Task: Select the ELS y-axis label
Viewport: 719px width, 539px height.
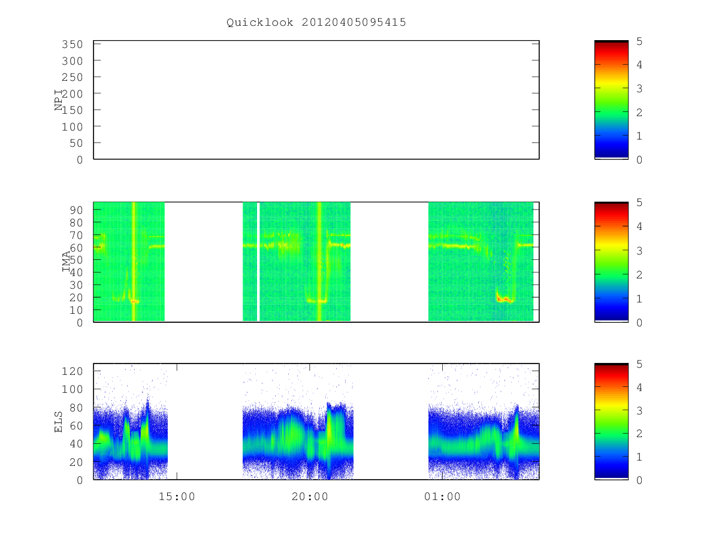Action: (59, 422)
